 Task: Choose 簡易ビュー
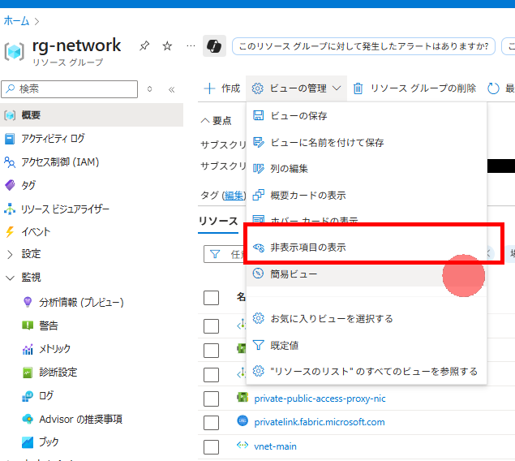click(x=367, y=274)
